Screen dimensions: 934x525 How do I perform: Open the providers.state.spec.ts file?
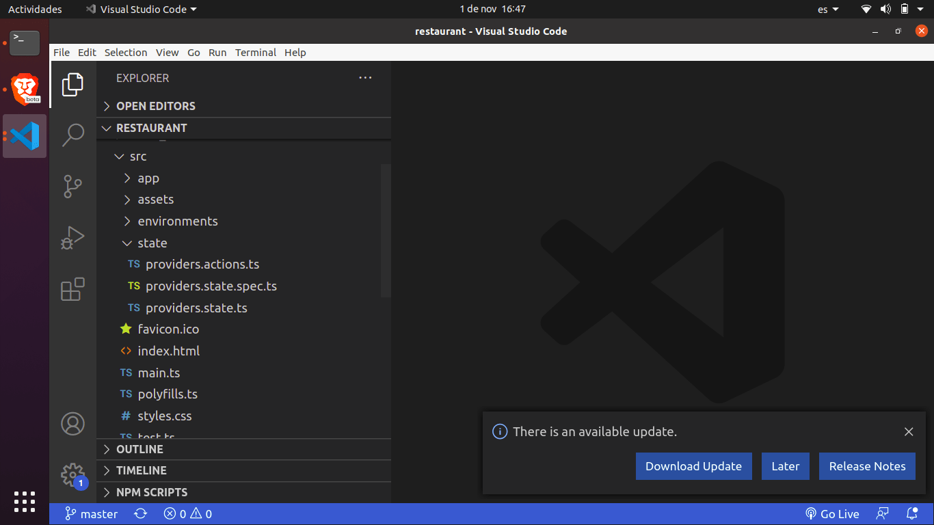tap(211, 286)
